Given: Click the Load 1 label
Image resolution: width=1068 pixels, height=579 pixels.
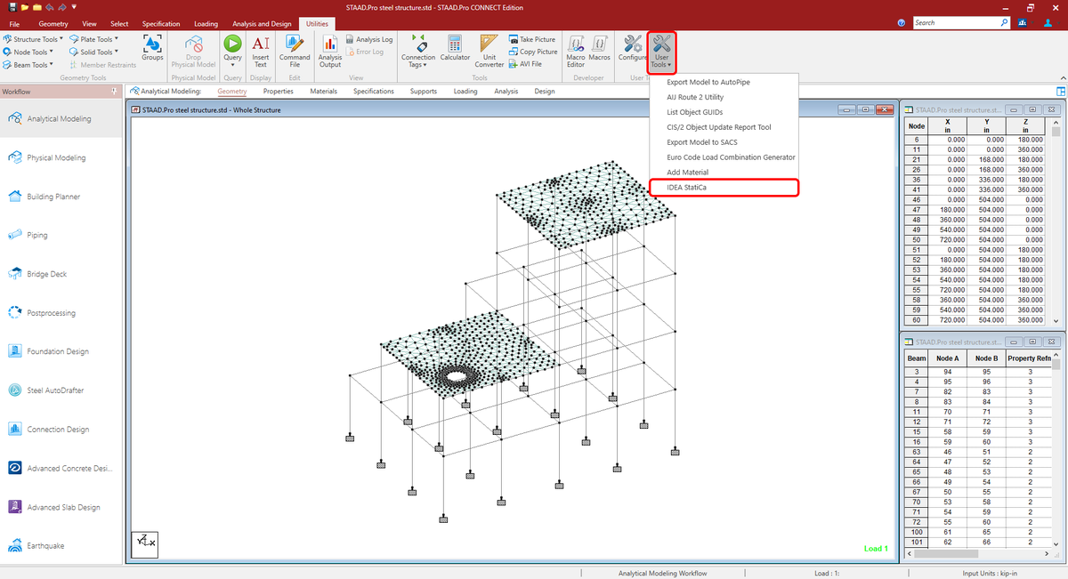Looking at the screenshot, I should coord(875,550).
